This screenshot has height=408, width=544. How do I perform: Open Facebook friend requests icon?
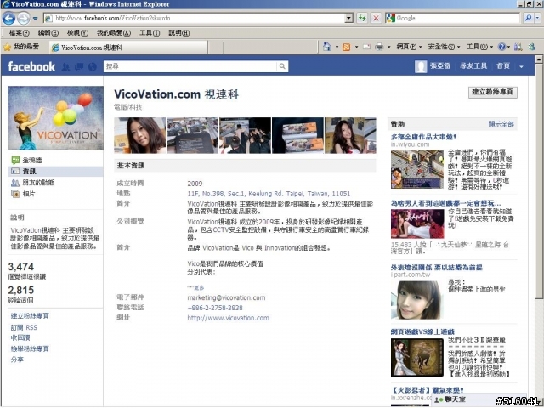pyautogui.click(x=65, y=66)
